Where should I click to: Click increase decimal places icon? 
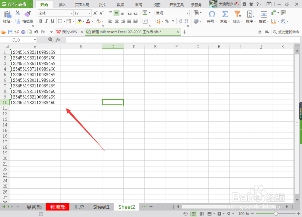[180, 21]
